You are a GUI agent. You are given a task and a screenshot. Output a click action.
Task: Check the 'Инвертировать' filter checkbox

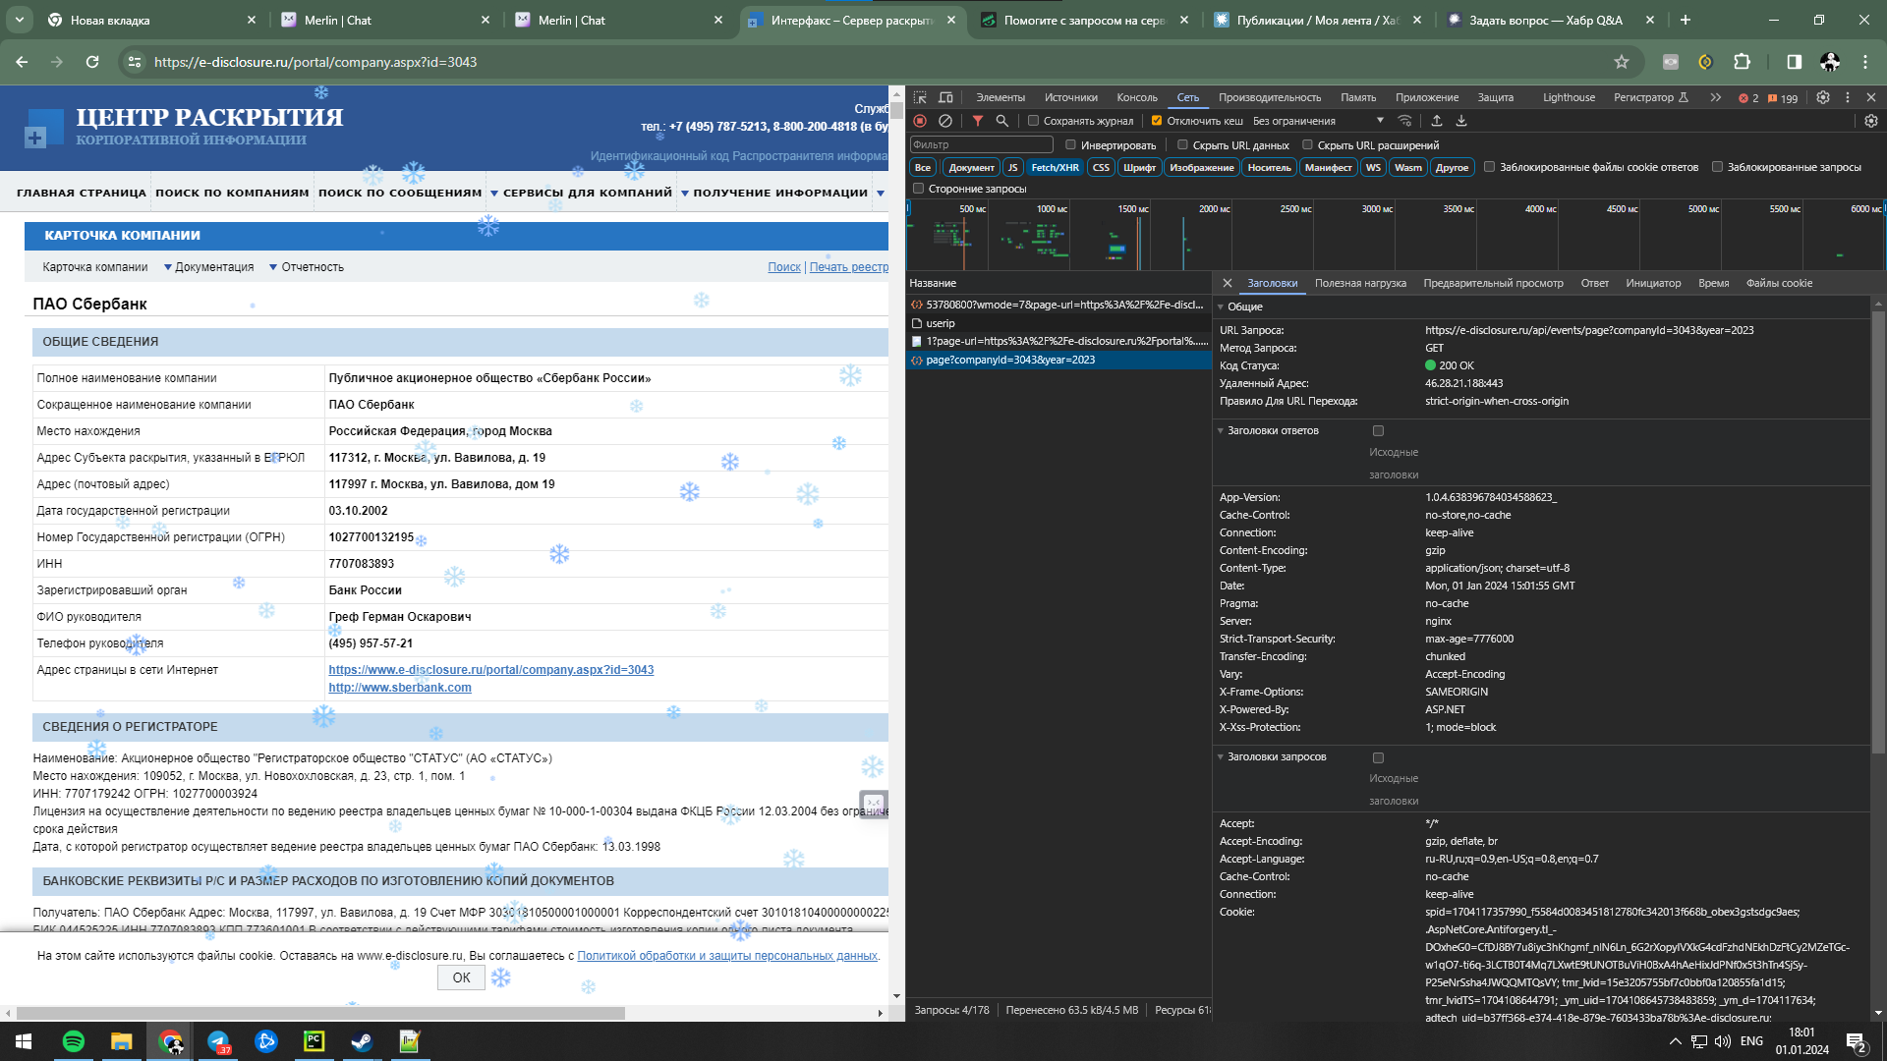[1071, 145]
